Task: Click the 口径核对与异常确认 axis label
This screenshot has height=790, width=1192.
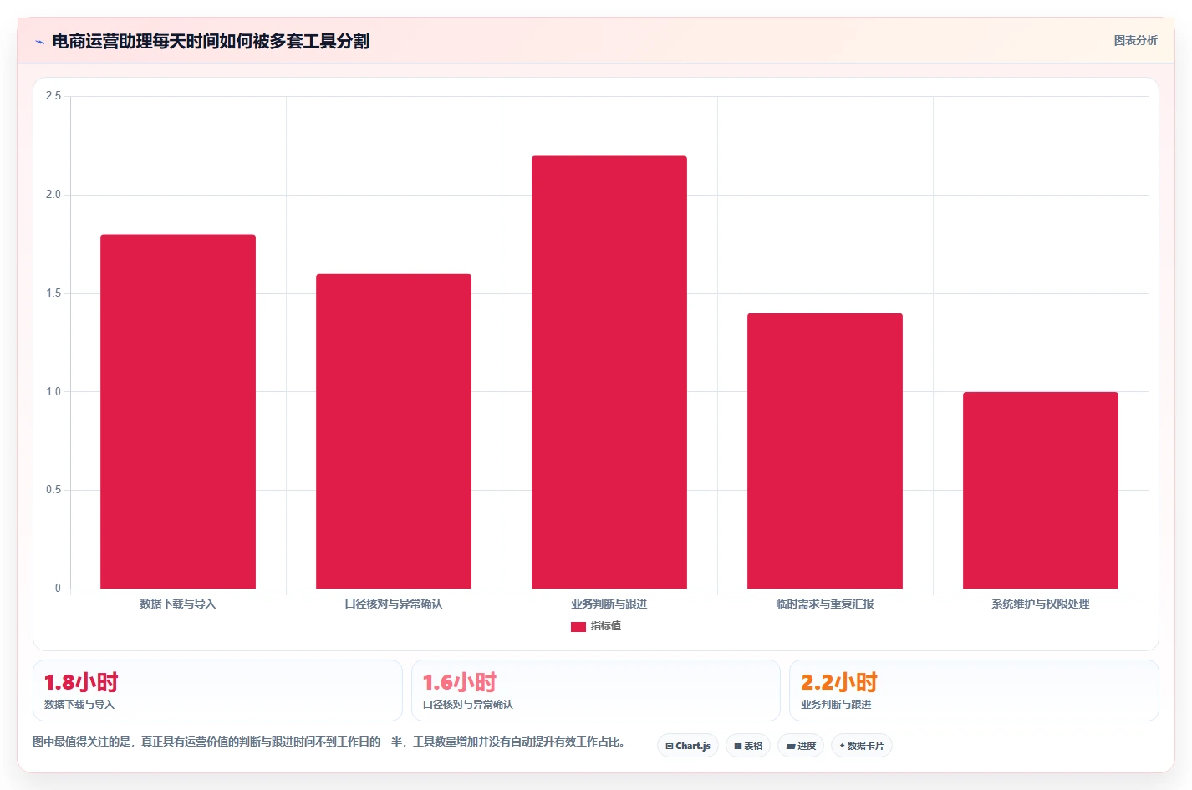Action: point(394,604)
